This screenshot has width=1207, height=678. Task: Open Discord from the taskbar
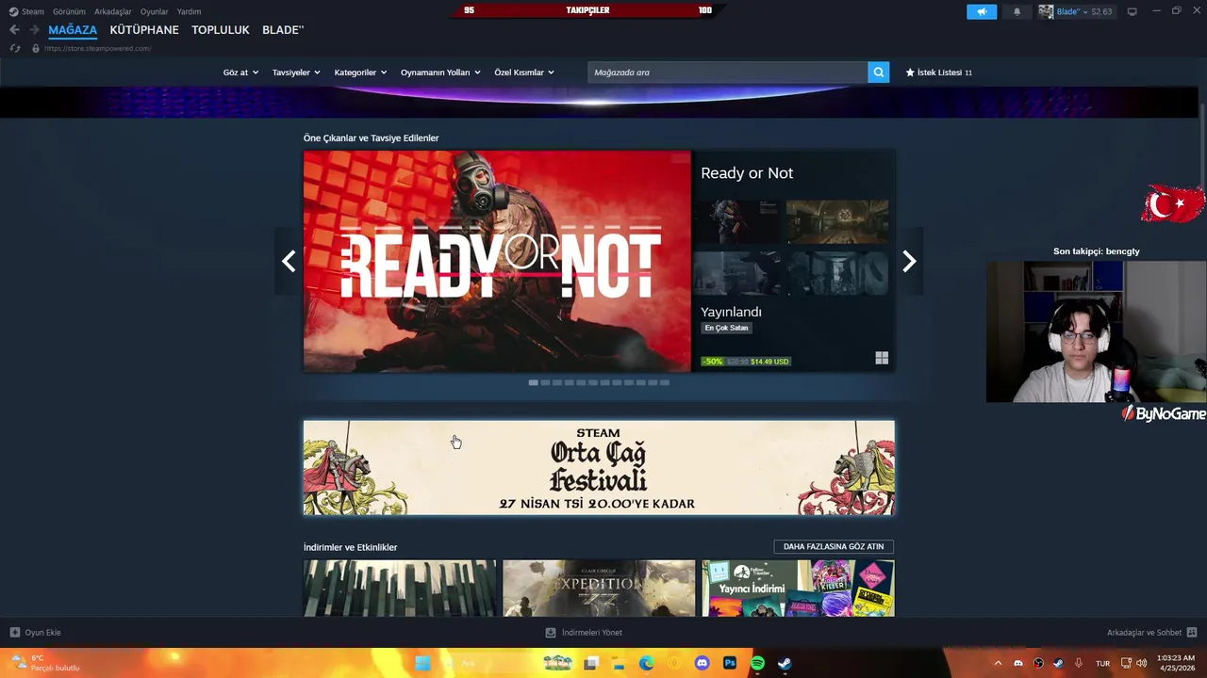pyautogui.click(x=702, y=663)
